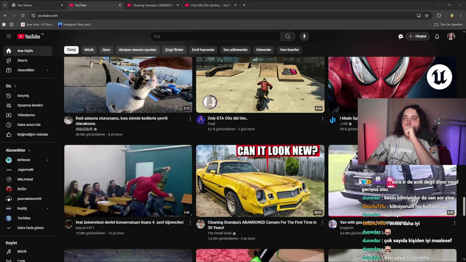466x262 pixels.
Task: Expand the Siz section chevron
Action: 15,86
